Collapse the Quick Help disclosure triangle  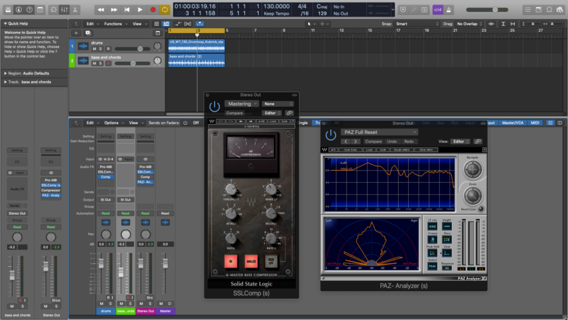pyautogui.click(x=5, y=23)
